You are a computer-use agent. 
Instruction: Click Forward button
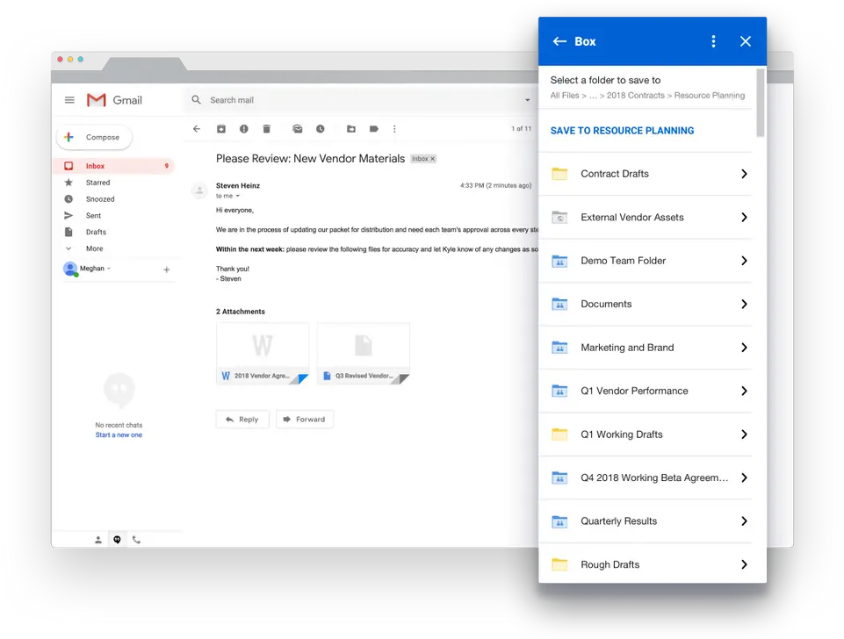coord(305,420)
